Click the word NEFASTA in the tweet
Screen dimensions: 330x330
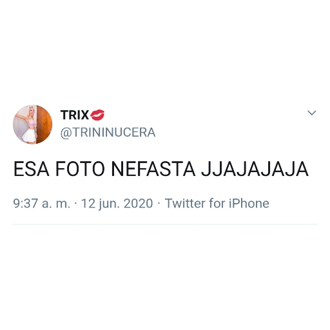tap(153, 169)
